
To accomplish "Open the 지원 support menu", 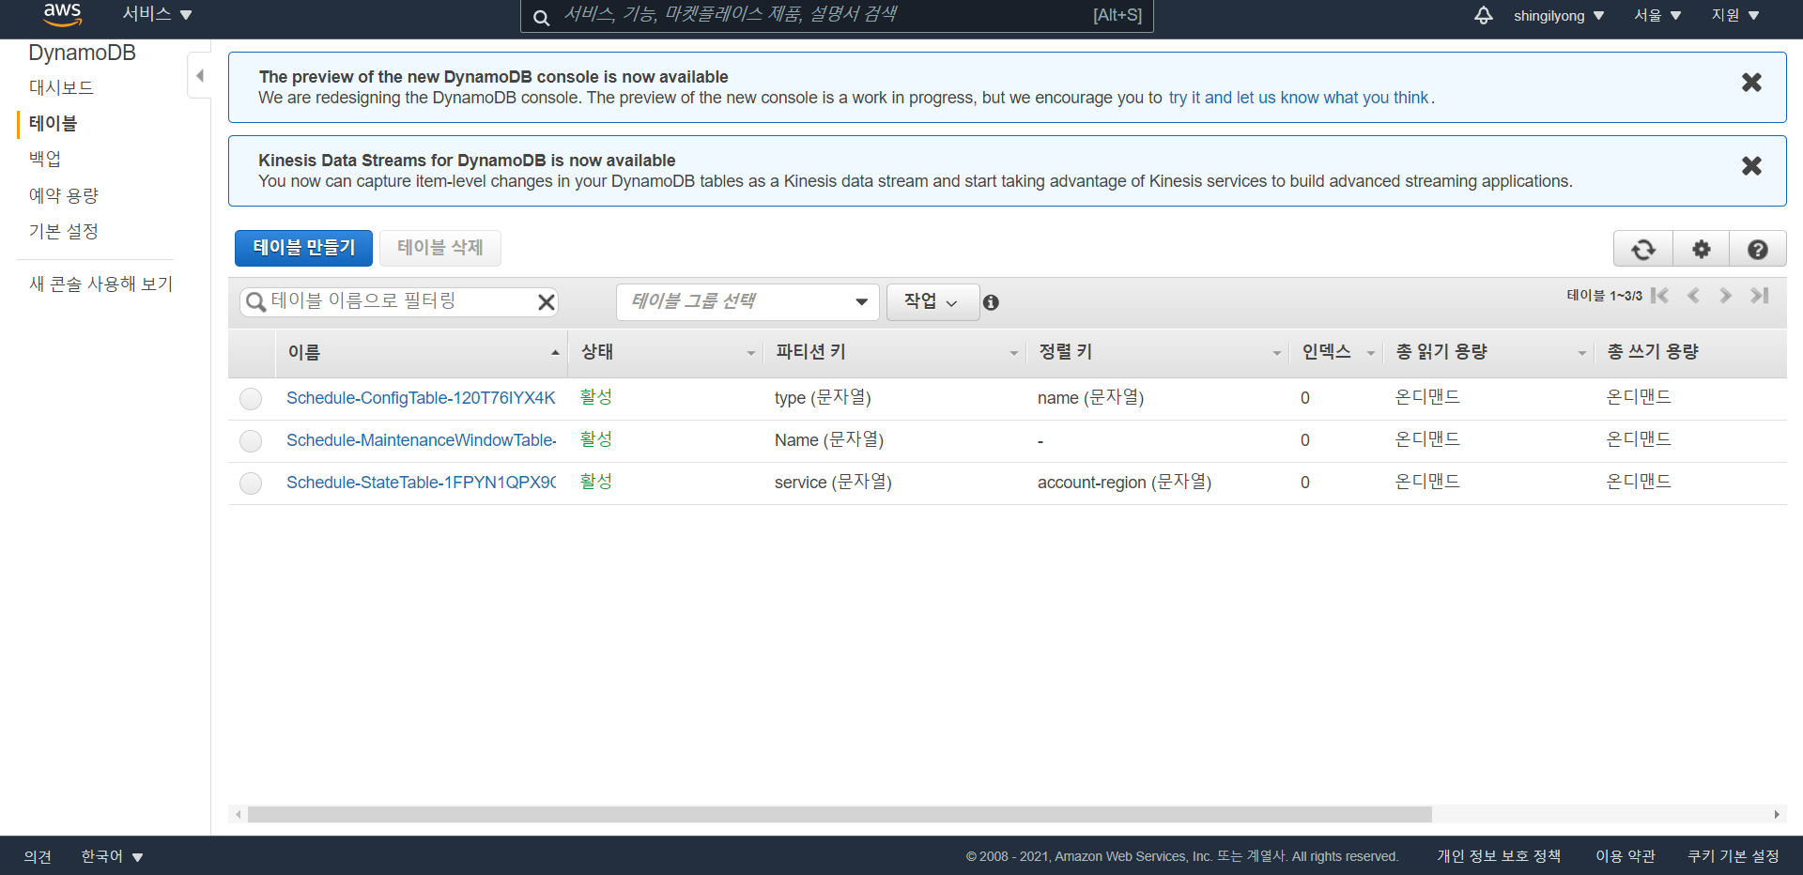I will [x=1735, y=15].
